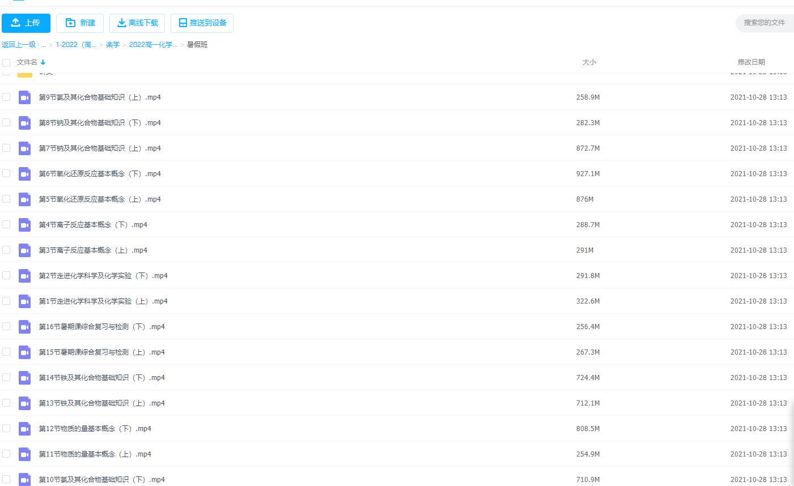
Task: Click video file icon of 第7节钠及其化合物基础知识（上）.mp4
Action: (x=24, y=148)
